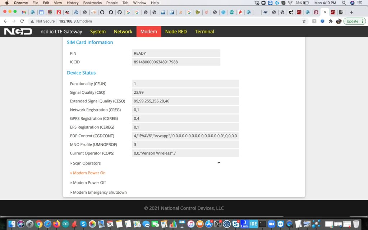
Task: Open the Zoom app from the dock
Action: point(271,224)
